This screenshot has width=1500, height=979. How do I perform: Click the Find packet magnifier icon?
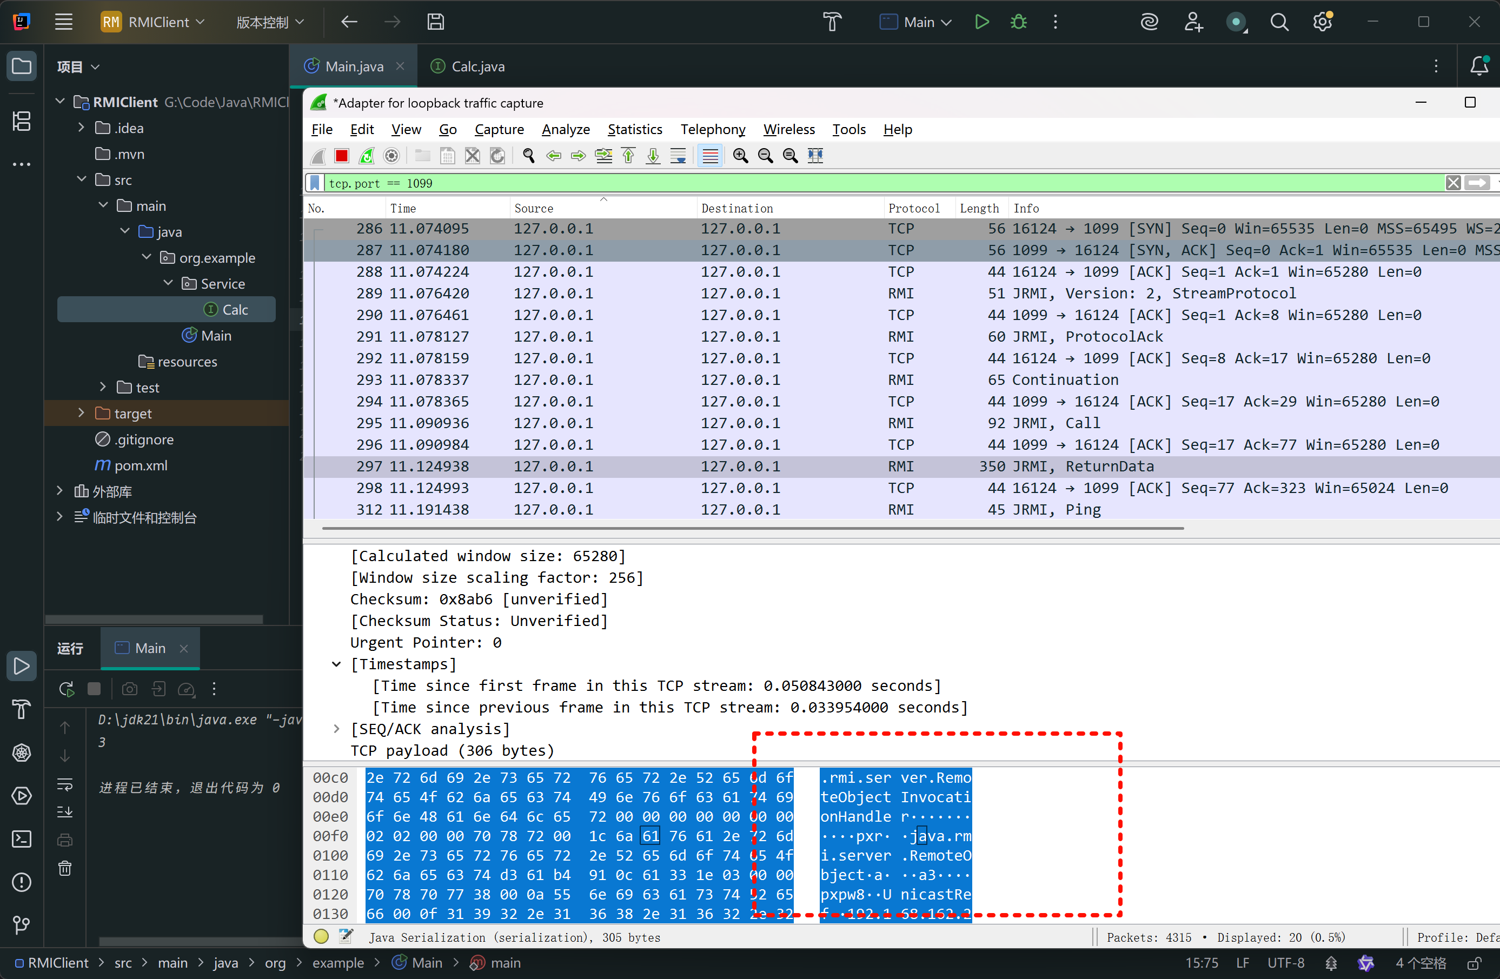[528, 156]
